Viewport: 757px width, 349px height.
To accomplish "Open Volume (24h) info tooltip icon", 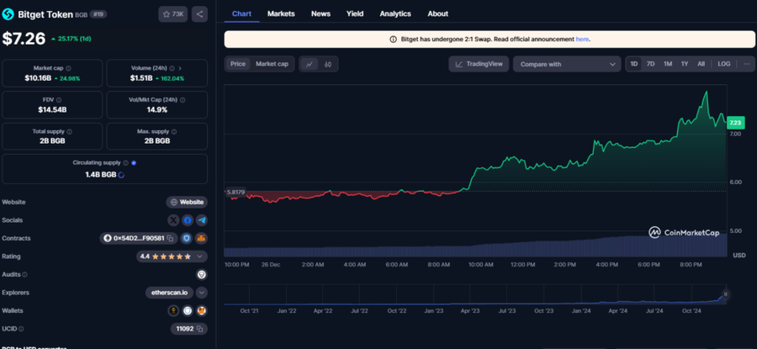I will click(172, 69).
